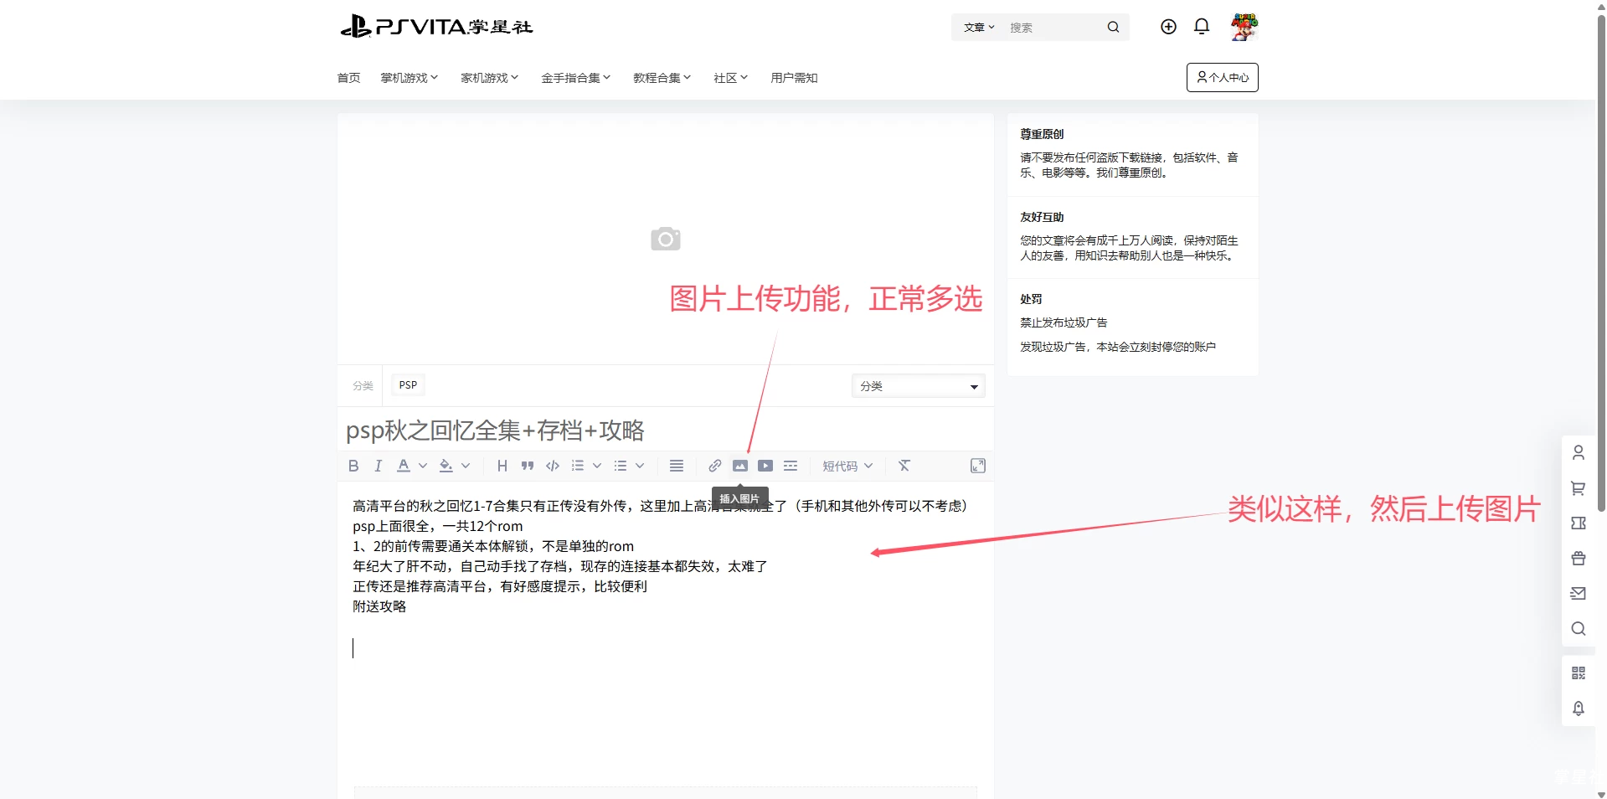
Task: Set text alignment with align icon
Action: pos(677,466)
